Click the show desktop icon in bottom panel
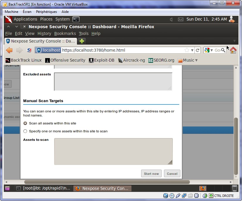The image size is (242, 201). click(7, 188)
